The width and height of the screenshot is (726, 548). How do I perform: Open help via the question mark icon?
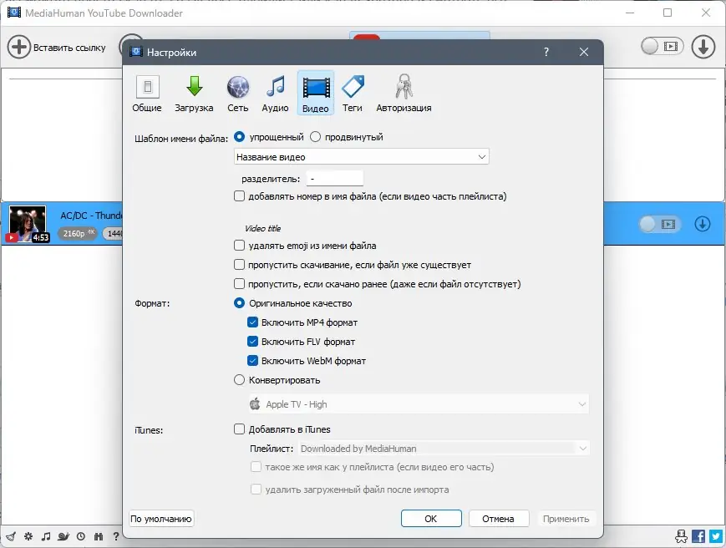point(116,536)
